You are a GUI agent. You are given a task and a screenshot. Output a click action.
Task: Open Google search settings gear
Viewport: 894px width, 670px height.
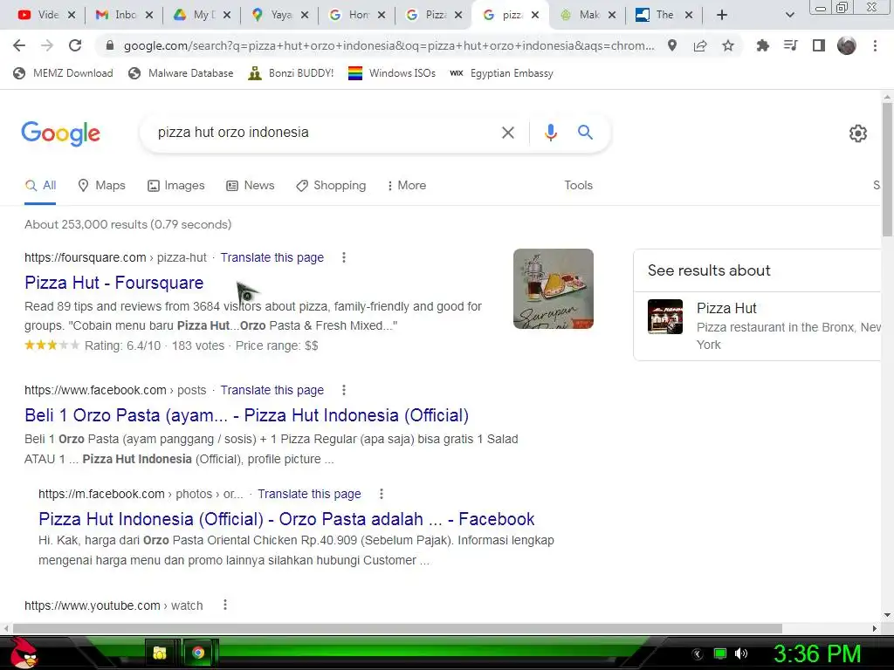click(x=857, y=133)
